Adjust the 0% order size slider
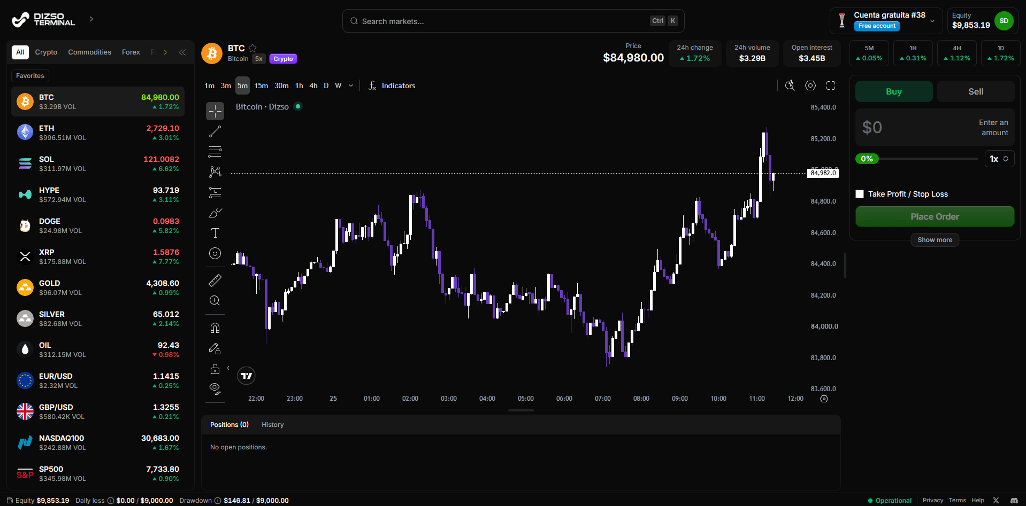 (x=917, y=159)
